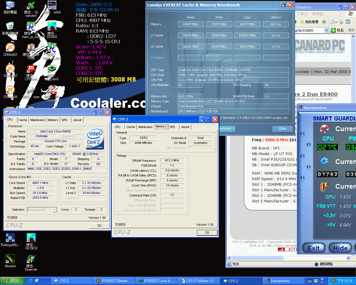The width and height of the screenshot is (356, 285).
Task: Open the ZD CPUmark shortcut icon
Action: point(31,72)
